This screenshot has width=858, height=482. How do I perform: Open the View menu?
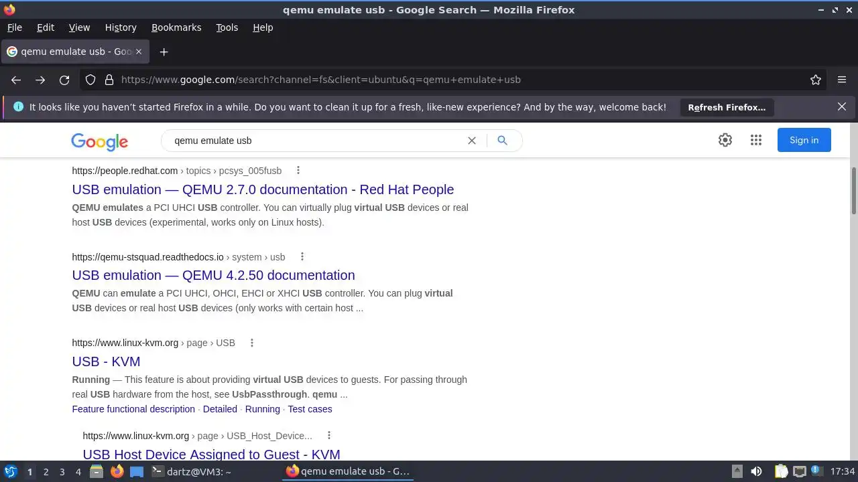point(79,27)
